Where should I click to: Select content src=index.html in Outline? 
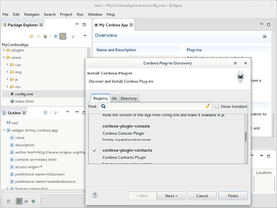click(36, 160)
